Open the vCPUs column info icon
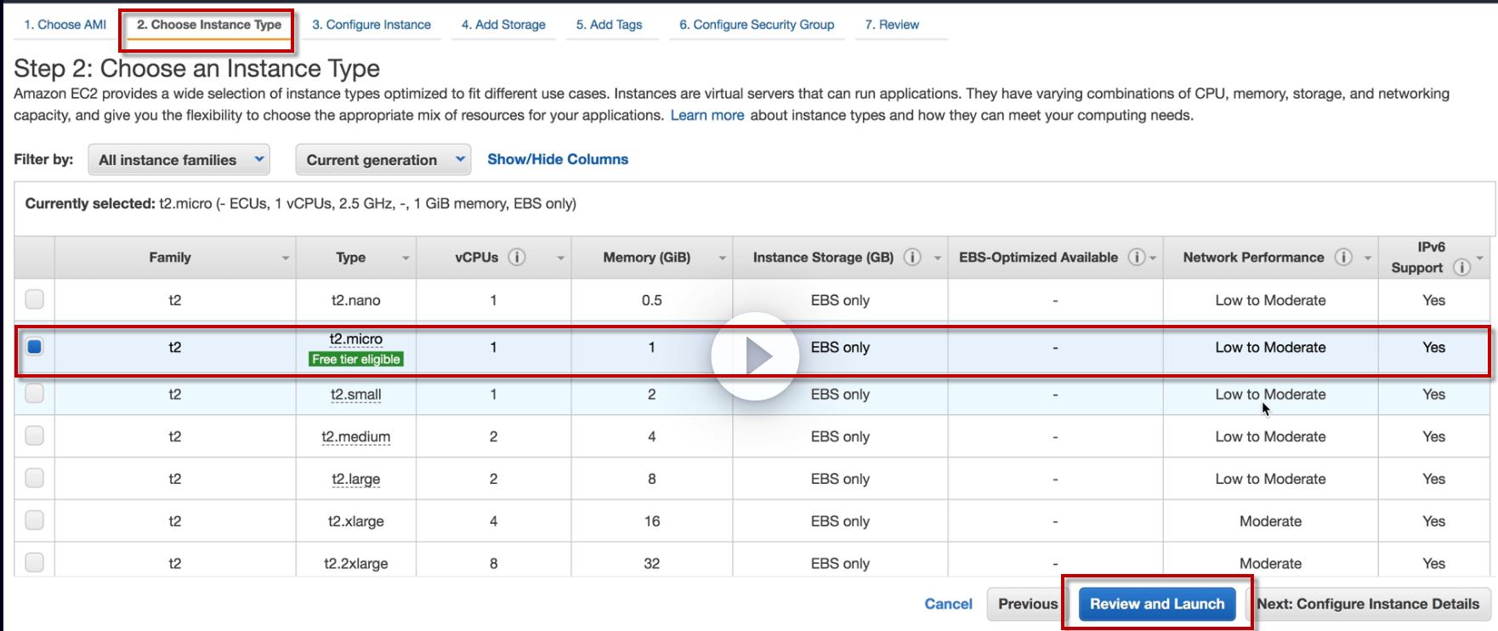Screen dimensions: 1498x631 [x=517, y=257]
